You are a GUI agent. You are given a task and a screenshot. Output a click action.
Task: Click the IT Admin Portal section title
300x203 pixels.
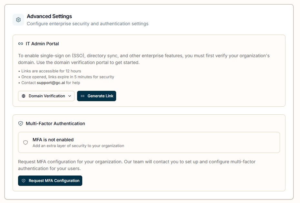(x=42, y=44)
